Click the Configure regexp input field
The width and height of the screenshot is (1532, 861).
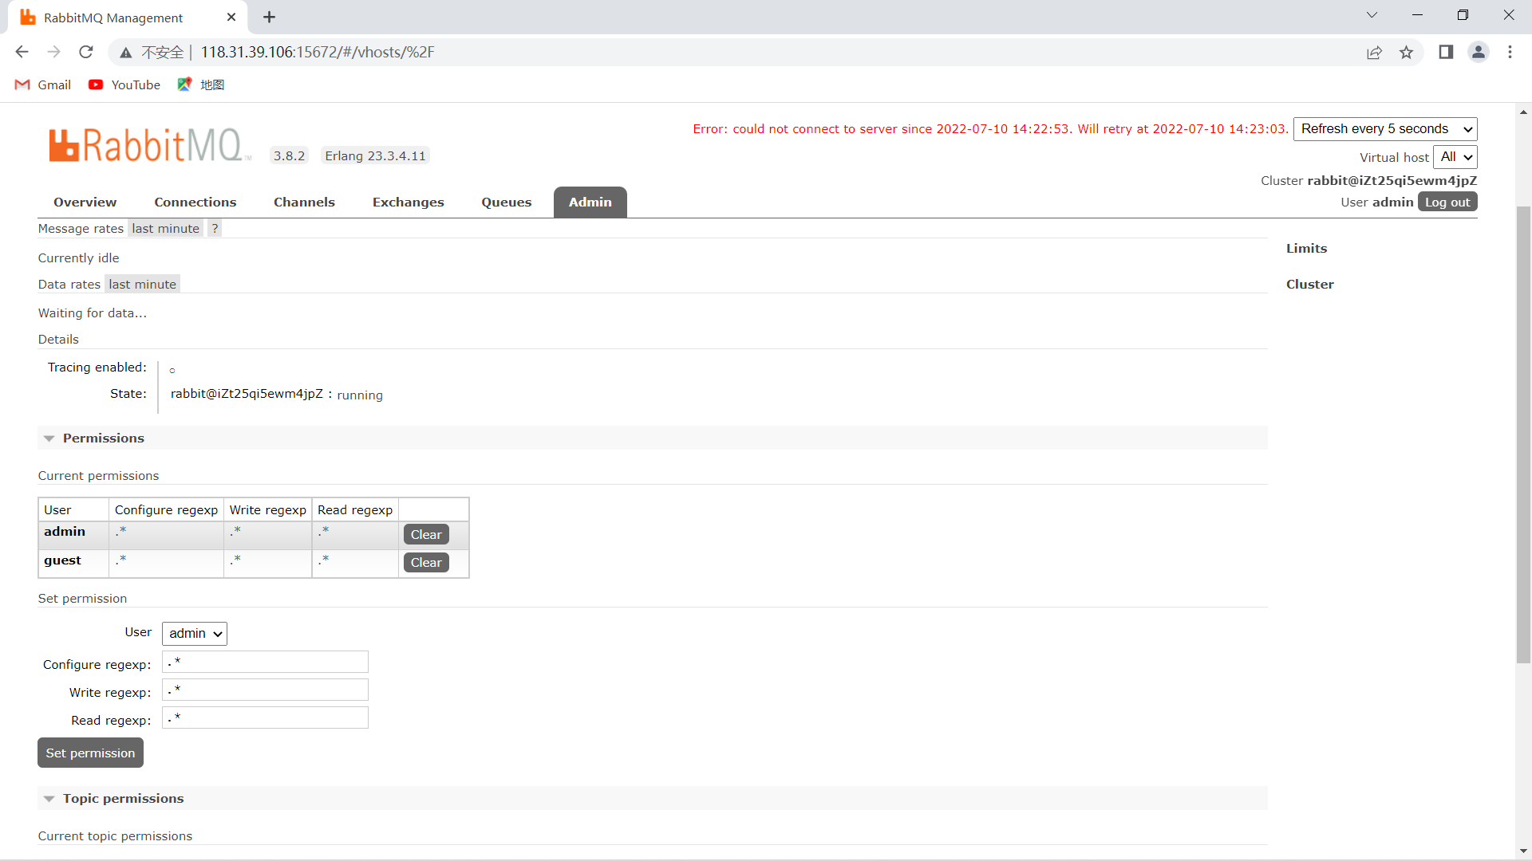point(265,662)
